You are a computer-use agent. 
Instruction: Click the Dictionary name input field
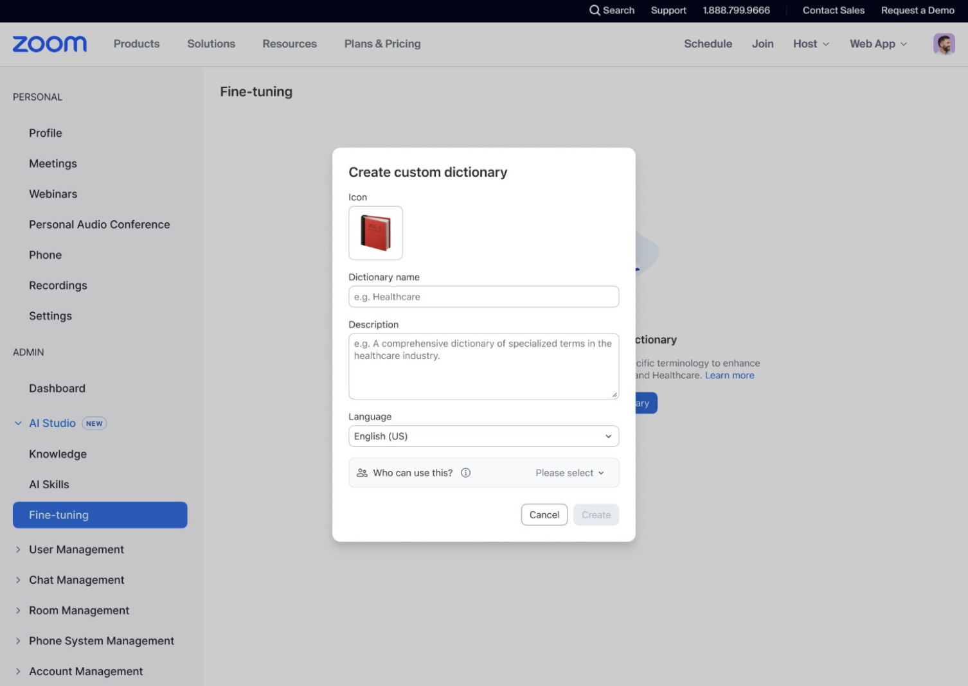[483, 297]
